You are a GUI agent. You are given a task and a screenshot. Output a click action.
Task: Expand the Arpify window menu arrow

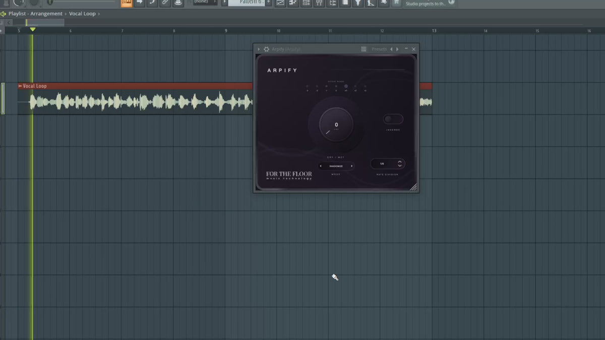pyautogui.click(x=259, y=49)
